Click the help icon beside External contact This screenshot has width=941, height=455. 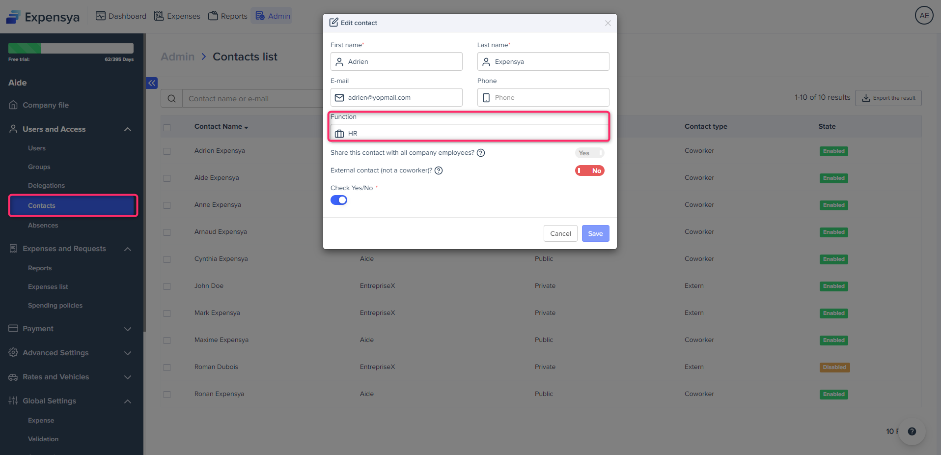tap(439, 171)
